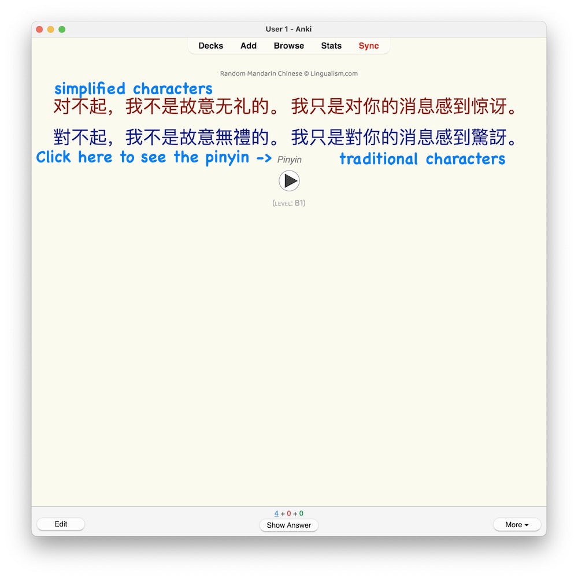Open the Decks screen
The image size is (578, 578).
(210, 46)
